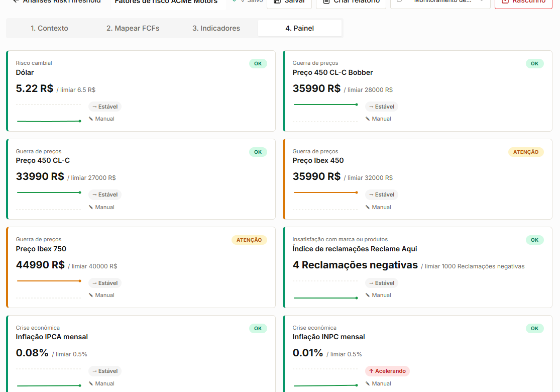
Task: Click the 'limiar 28000 R$' threshold text
Action: 370,90
